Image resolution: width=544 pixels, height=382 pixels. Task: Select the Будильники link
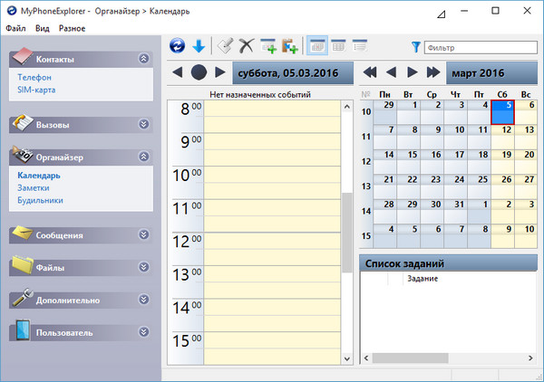(x=41, y=200)
